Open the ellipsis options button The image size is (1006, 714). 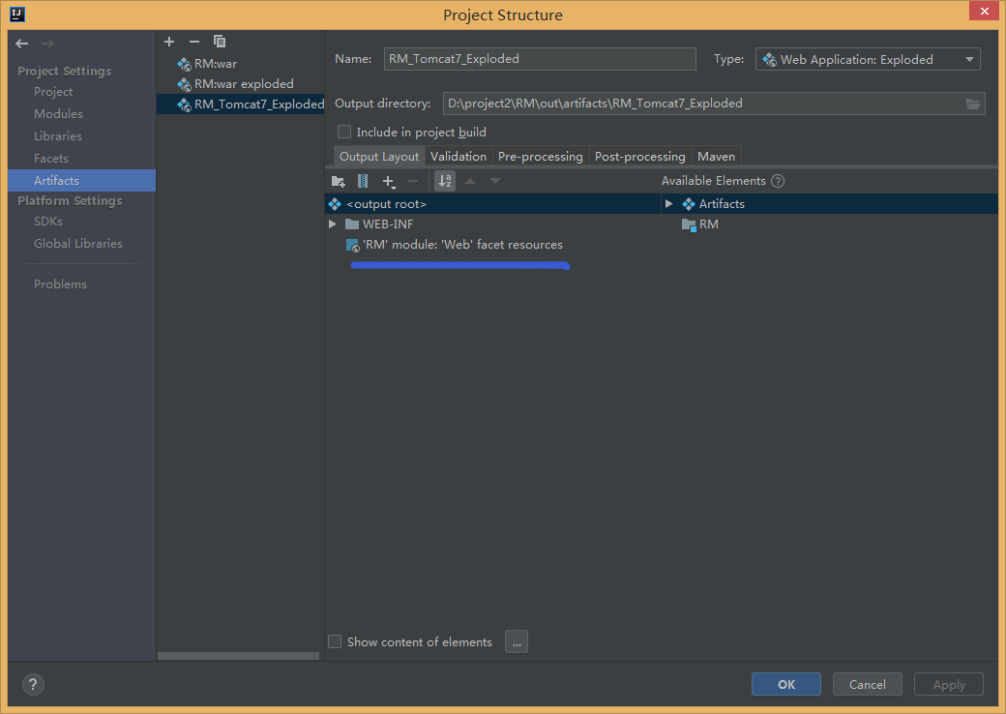517,641
